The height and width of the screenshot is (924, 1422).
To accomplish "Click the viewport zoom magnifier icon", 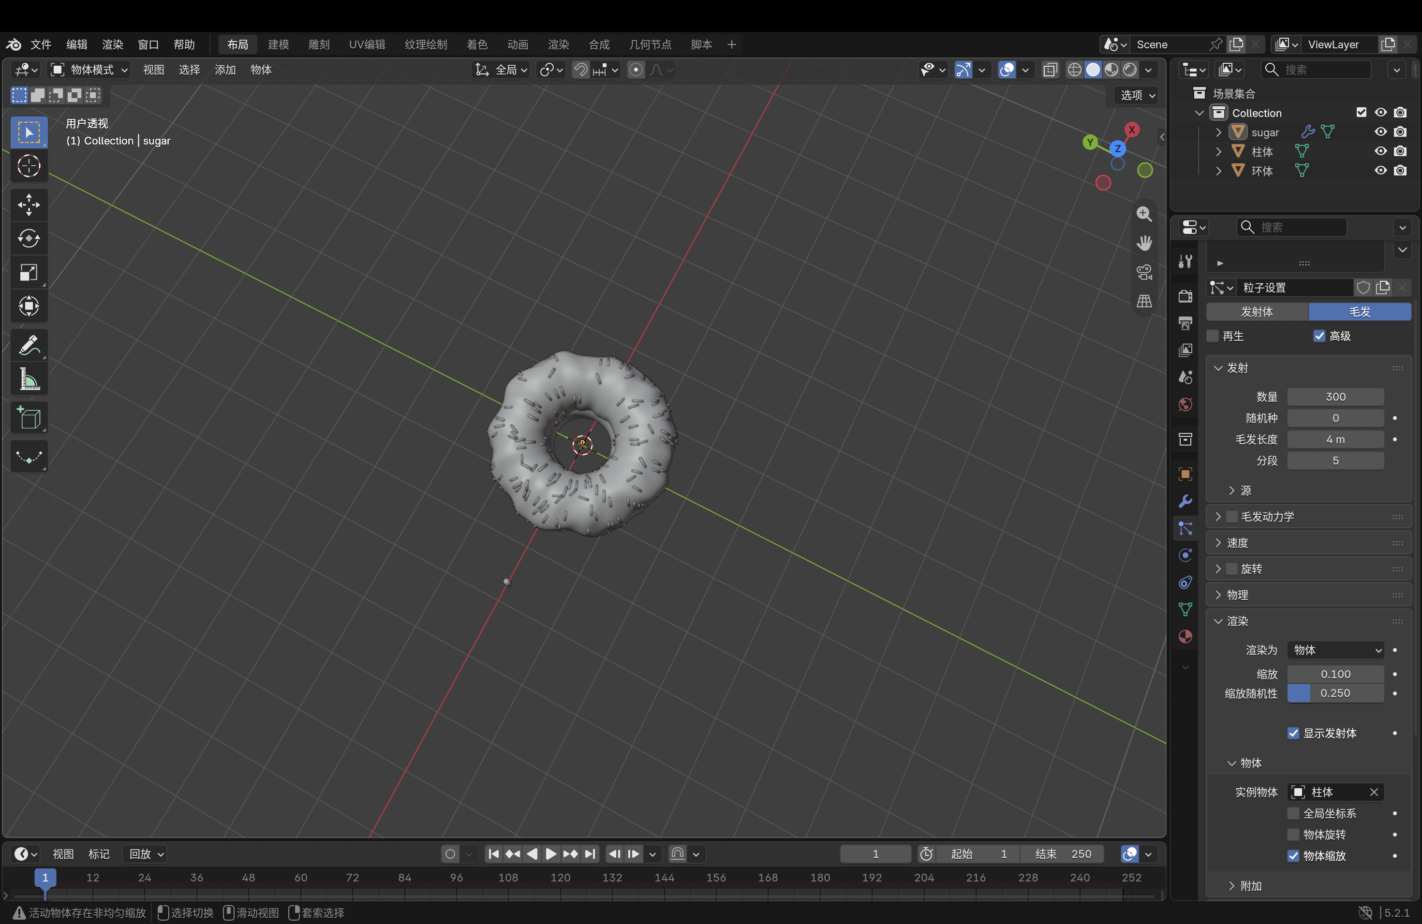I will pyautogui.click(x=1144, y=214).
